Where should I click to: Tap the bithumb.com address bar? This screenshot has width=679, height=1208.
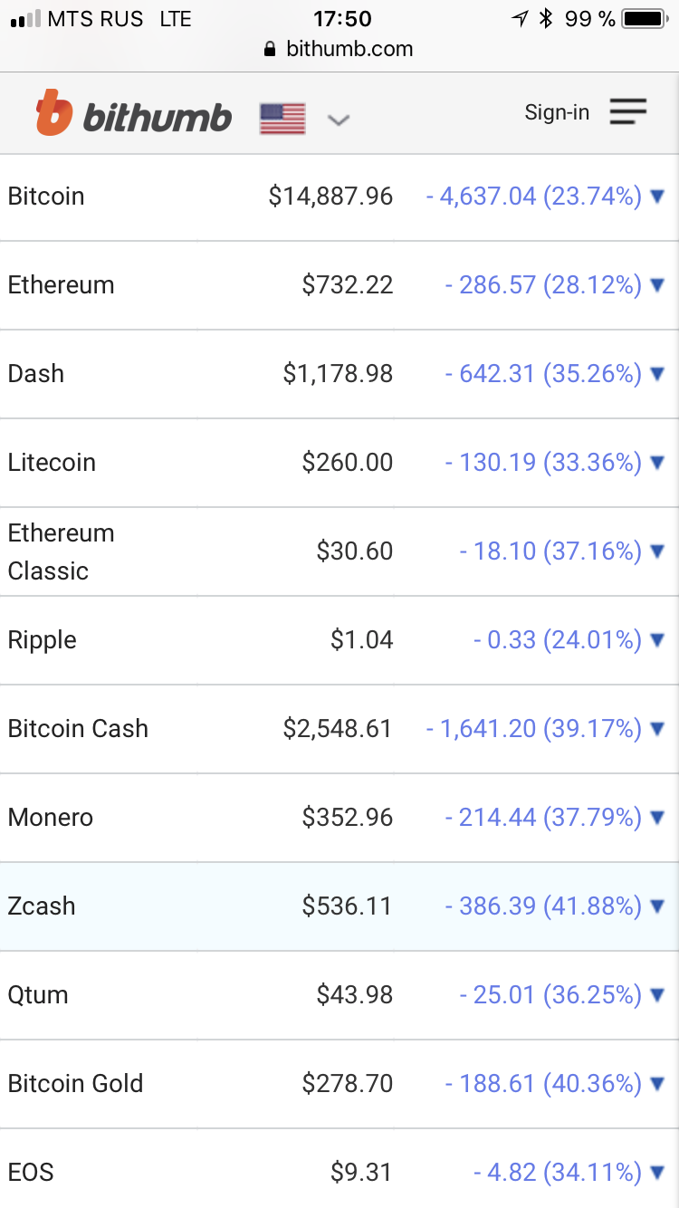(339, 49)
